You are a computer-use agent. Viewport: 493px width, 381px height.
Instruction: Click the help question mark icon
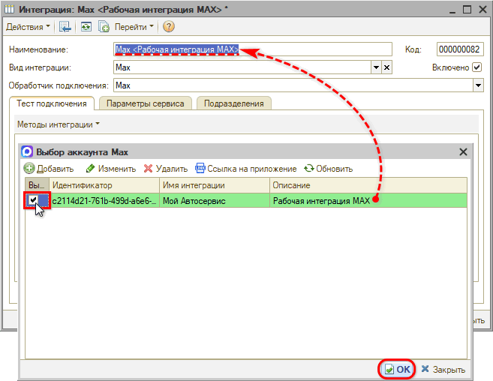tap(169, 27)
